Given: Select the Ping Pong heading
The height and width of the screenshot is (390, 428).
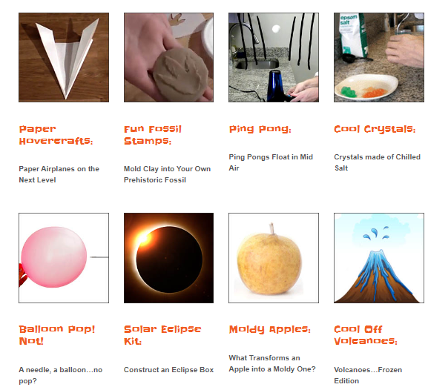Looking at the screenshot, I should [260, 129].
